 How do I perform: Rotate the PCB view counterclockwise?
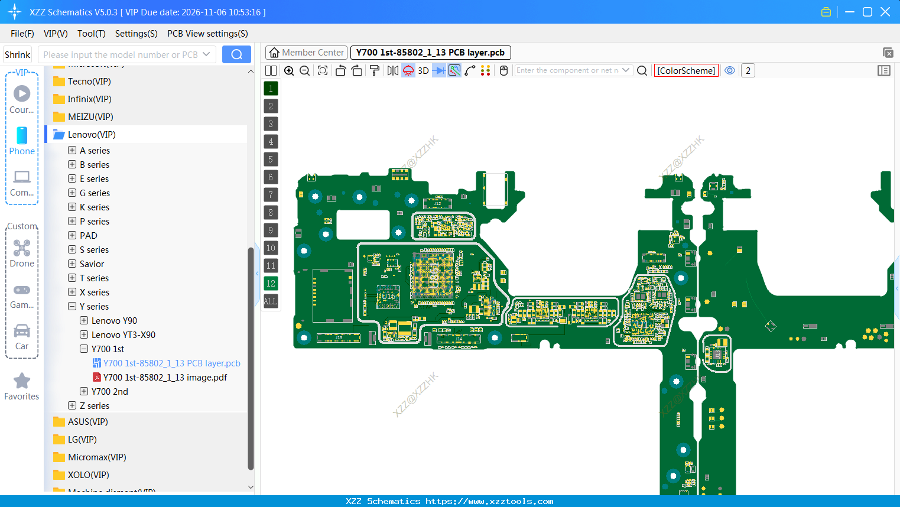click(x=340, y=70)
